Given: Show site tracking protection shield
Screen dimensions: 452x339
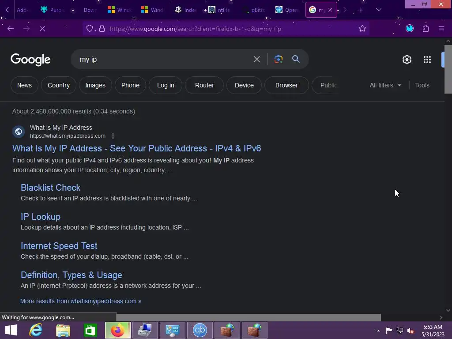Looking at the screenshot, I should click(90, 29).
